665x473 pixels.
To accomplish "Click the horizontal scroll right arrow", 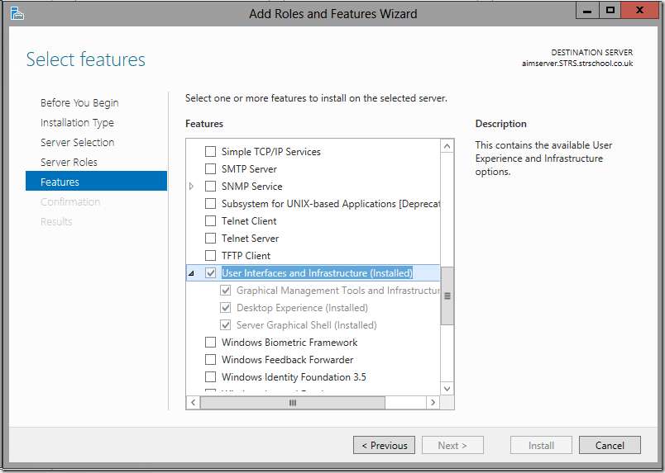I will [433, 402].
